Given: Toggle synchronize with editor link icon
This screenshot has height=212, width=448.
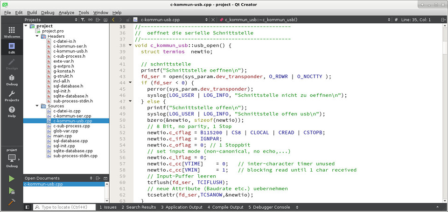Looking at the screenshot, I should tap(90, 20).
